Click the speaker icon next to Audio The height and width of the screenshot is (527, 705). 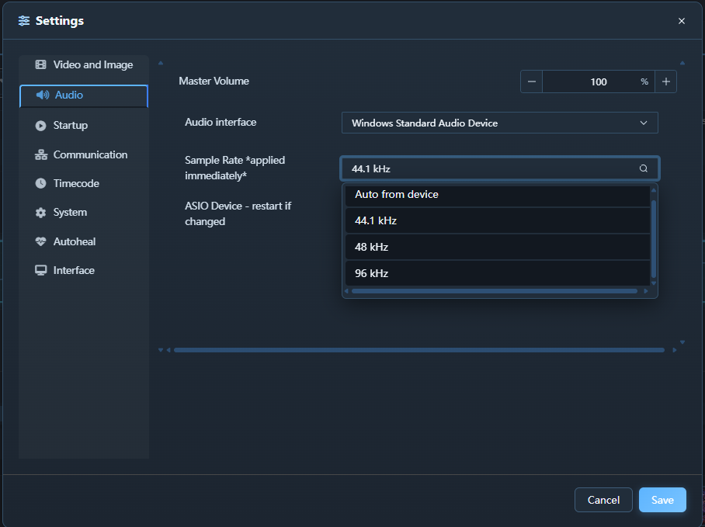(42, 95)
